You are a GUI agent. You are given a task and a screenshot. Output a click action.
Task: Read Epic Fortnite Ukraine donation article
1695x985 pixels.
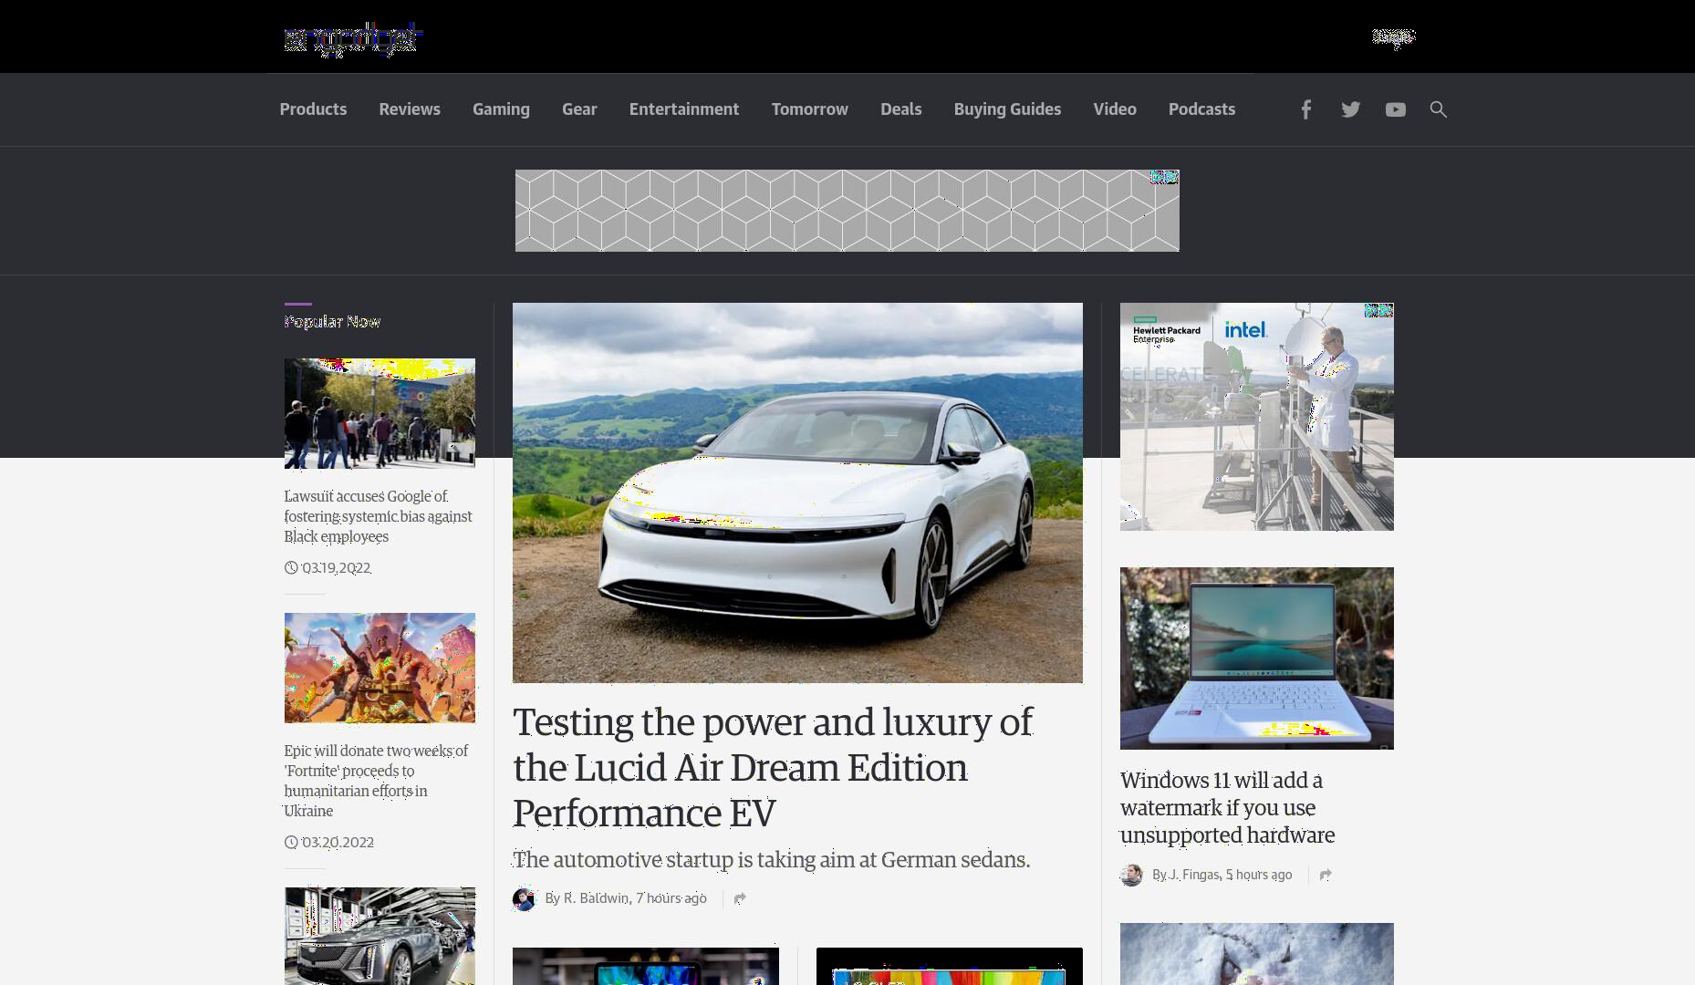click(376, 781)
